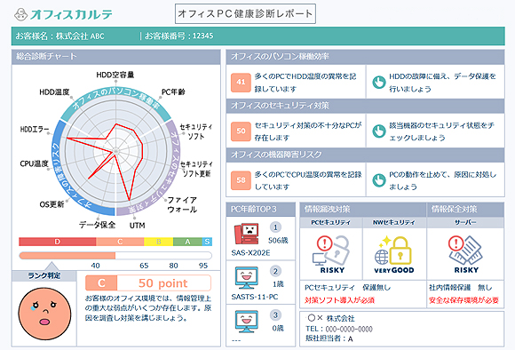Select the サーバー column header
515x350 pixels.
point(465,222)
